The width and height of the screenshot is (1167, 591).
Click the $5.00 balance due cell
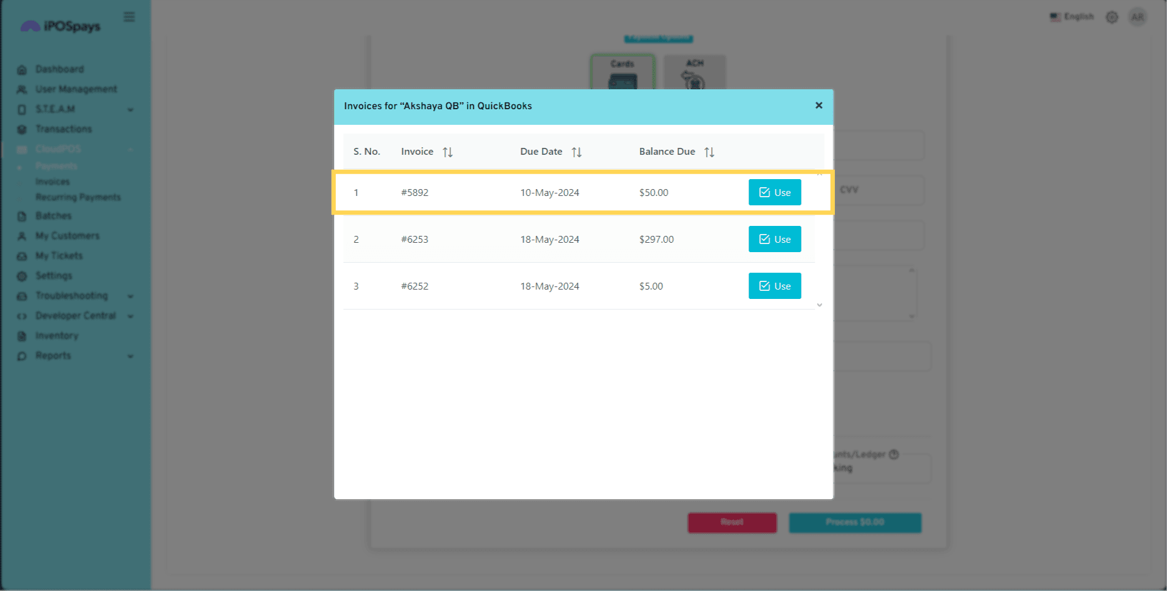[651, 286]
